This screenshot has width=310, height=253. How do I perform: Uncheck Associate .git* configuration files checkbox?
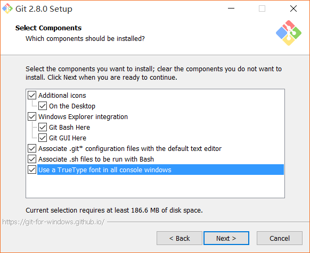point(32,148)
